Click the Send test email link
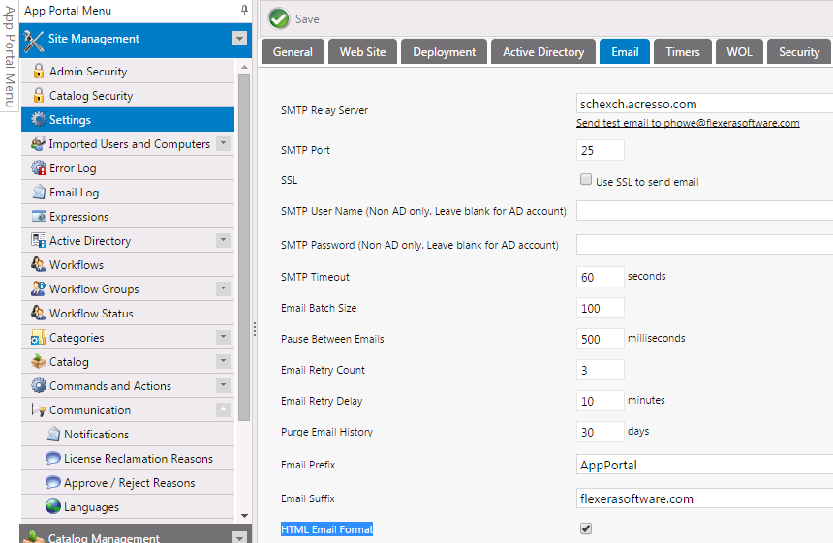The width and height of the screenshot is (833, 543). 688,124
